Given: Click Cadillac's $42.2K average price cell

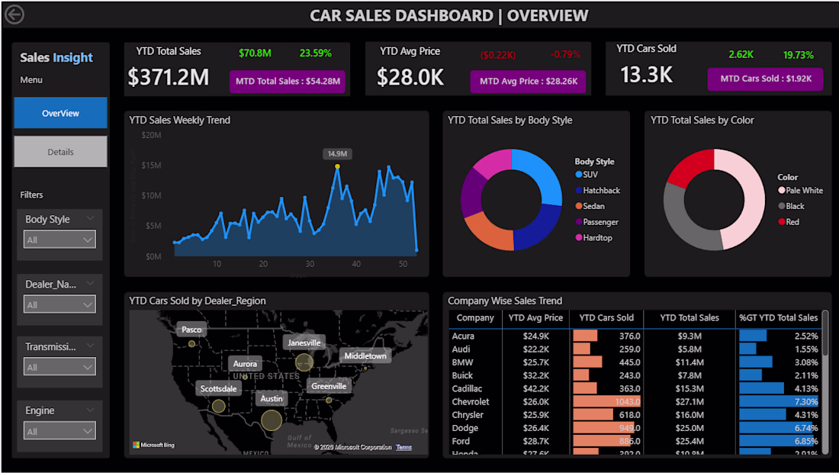Looking at the screenshot, I should [535, 388].
